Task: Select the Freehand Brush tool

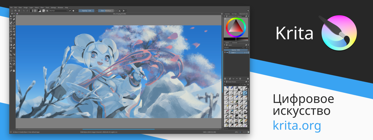Action: pyautogui.click(x=11, y=23)
